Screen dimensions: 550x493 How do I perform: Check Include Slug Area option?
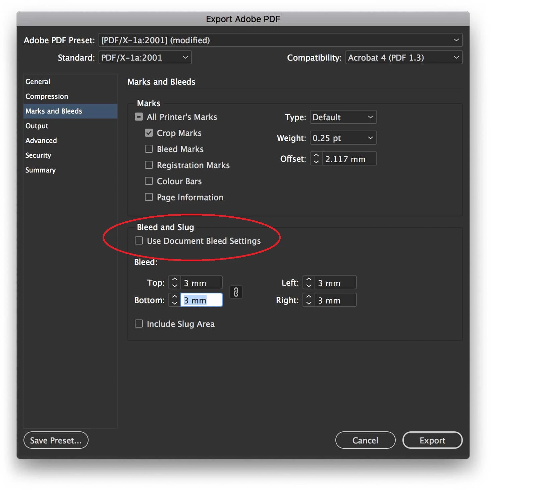(x=139, y=324)
